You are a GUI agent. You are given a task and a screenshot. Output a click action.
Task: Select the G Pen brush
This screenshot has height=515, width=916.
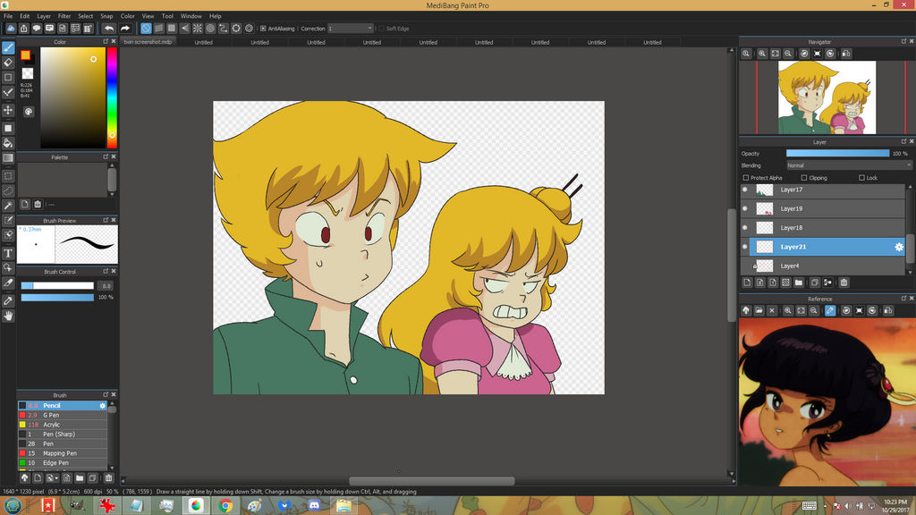52,415
